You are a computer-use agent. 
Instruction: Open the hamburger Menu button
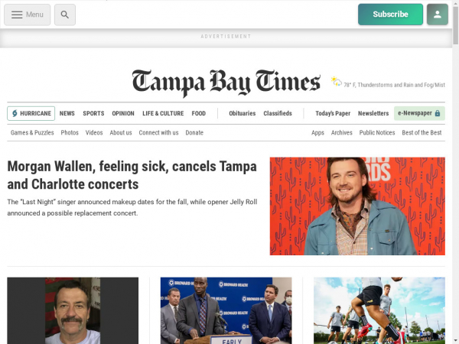28,15
